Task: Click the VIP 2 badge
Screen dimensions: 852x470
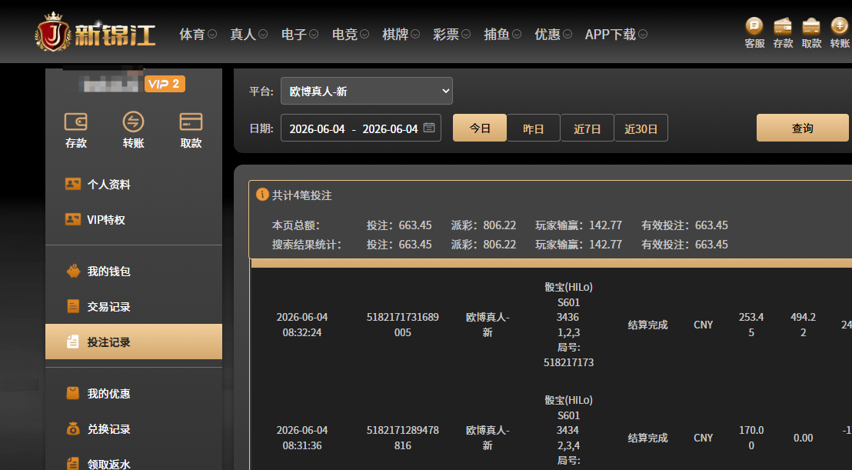Action: click(x=165, y=84)
